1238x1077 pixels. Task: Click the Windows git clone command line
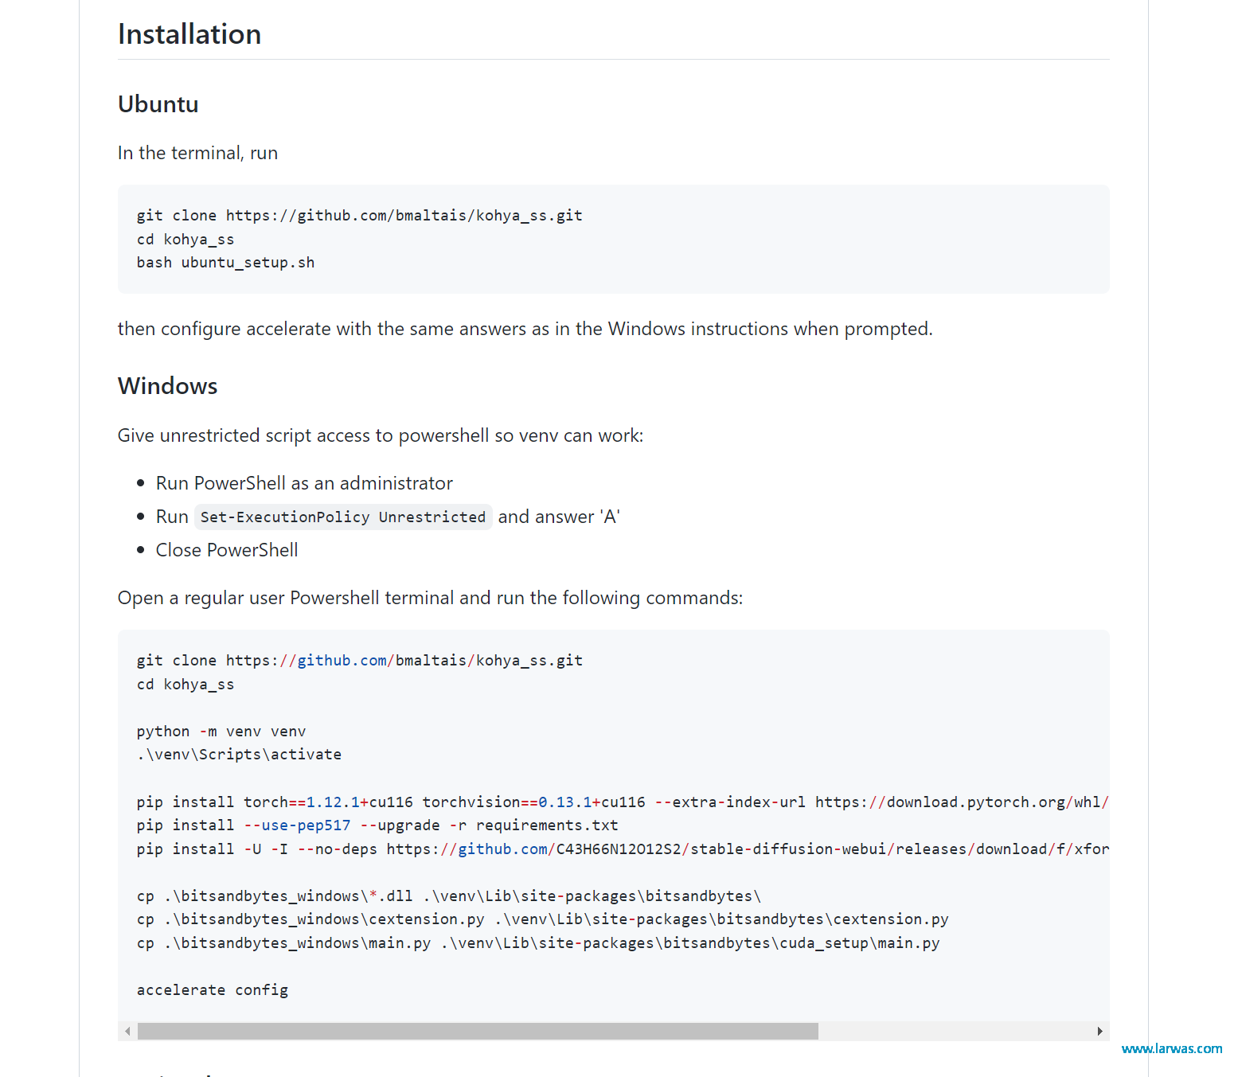tap(359, 661)
